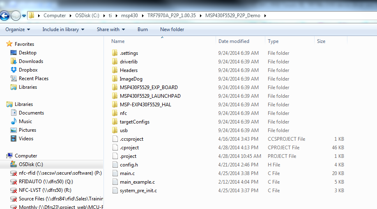Open Downloads in Favorites
The height and width of the screenshot is (209, 377).
coord(31,61)
